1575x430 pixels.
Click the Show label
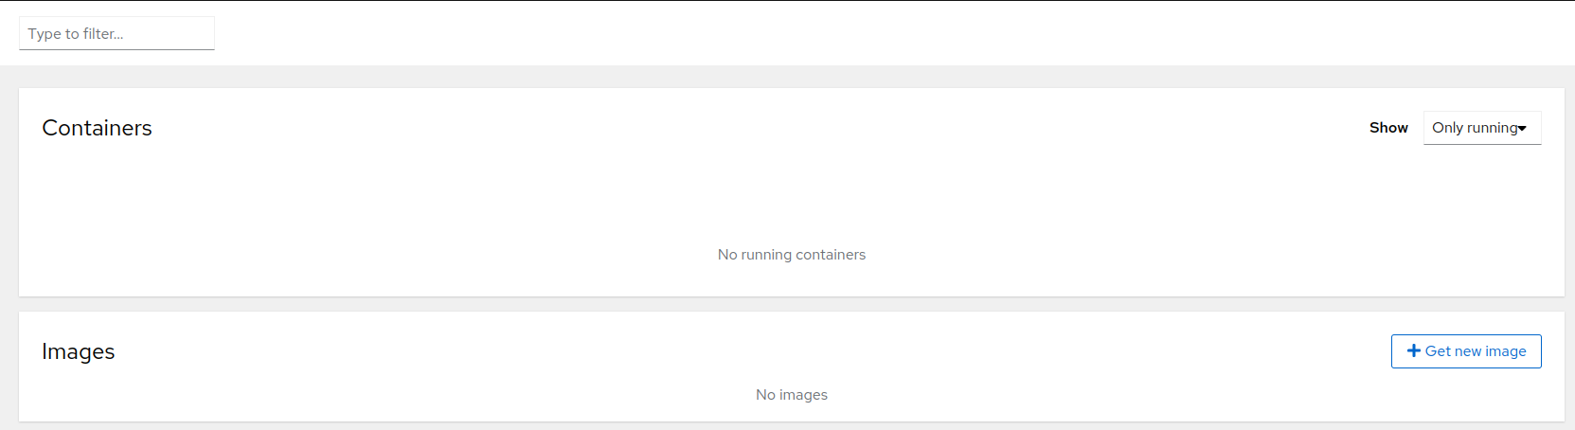[1388, 128]
